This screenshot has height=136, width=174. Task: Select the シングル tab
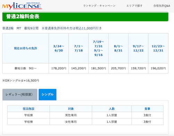(x=48, y=95)
